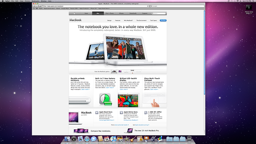Click Find an Apple Retail Store link
This screenshot has width=256, height=144.
pos(107,120)
